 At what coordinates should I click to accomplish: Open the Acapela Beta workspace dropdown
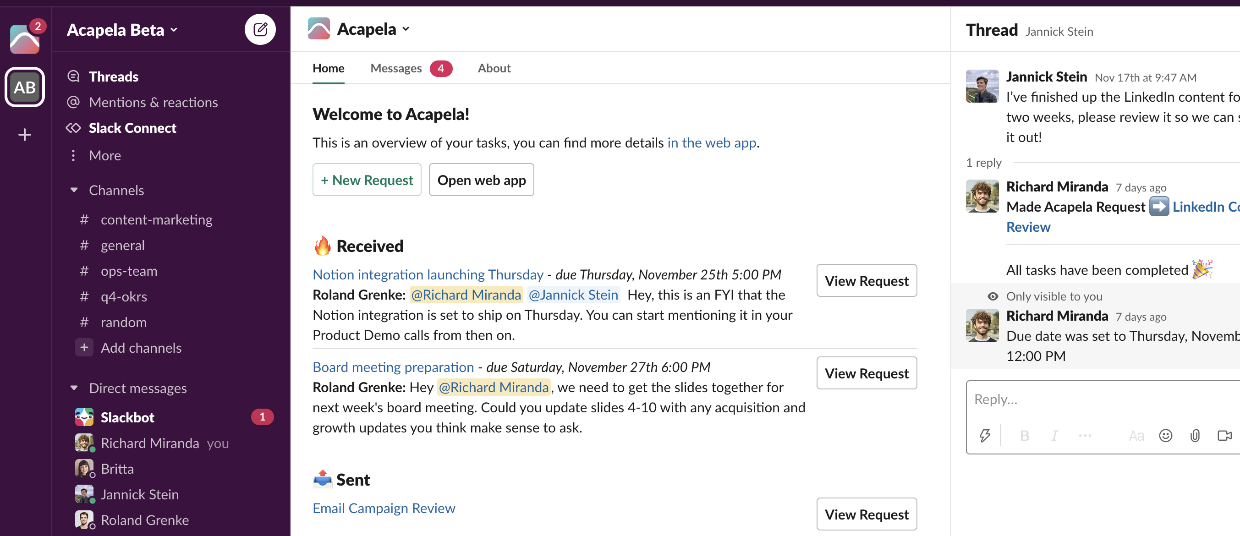(x=123, y=30)
